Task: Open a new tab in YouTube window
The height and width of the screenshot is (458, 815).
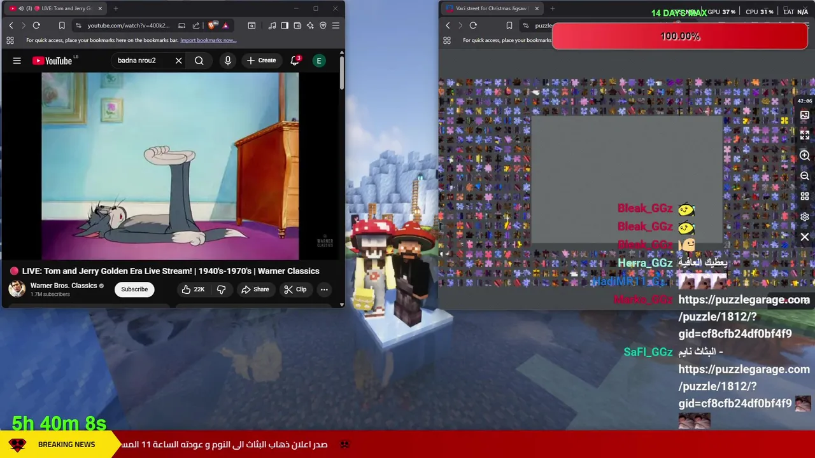Action: coord(117,8)
